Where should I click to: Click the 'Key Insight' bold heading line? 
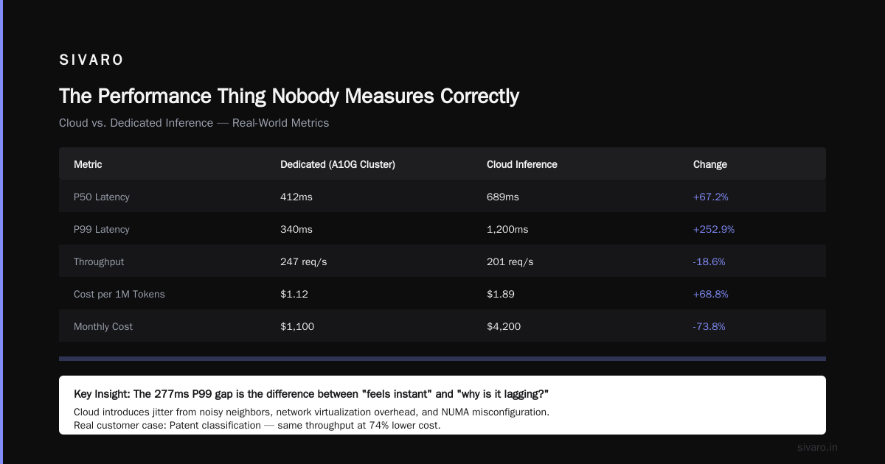coord(311,394)
